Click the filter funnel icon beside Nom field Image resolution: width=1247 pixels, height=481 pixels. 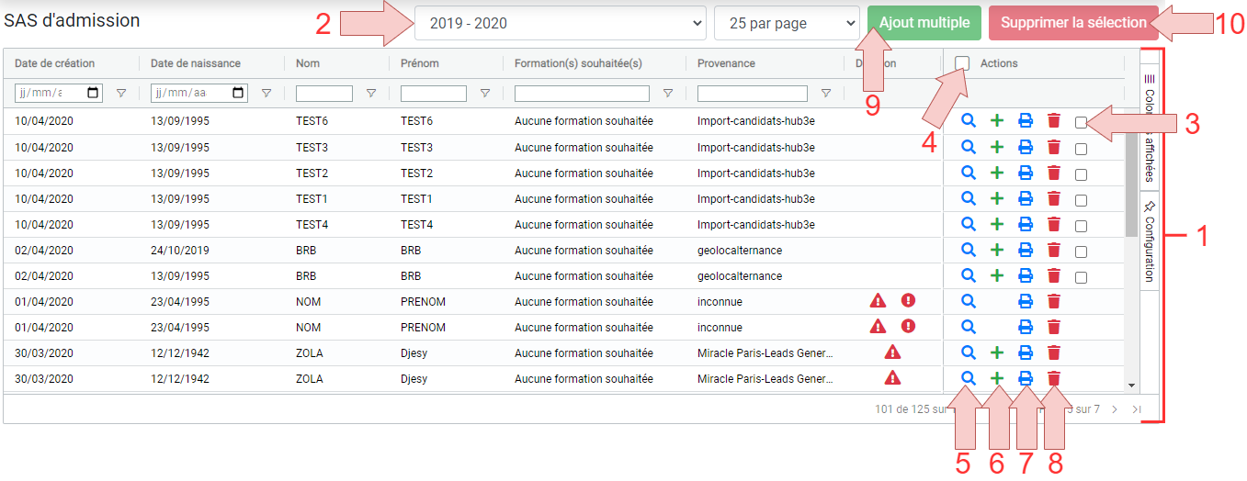point(371,94)
